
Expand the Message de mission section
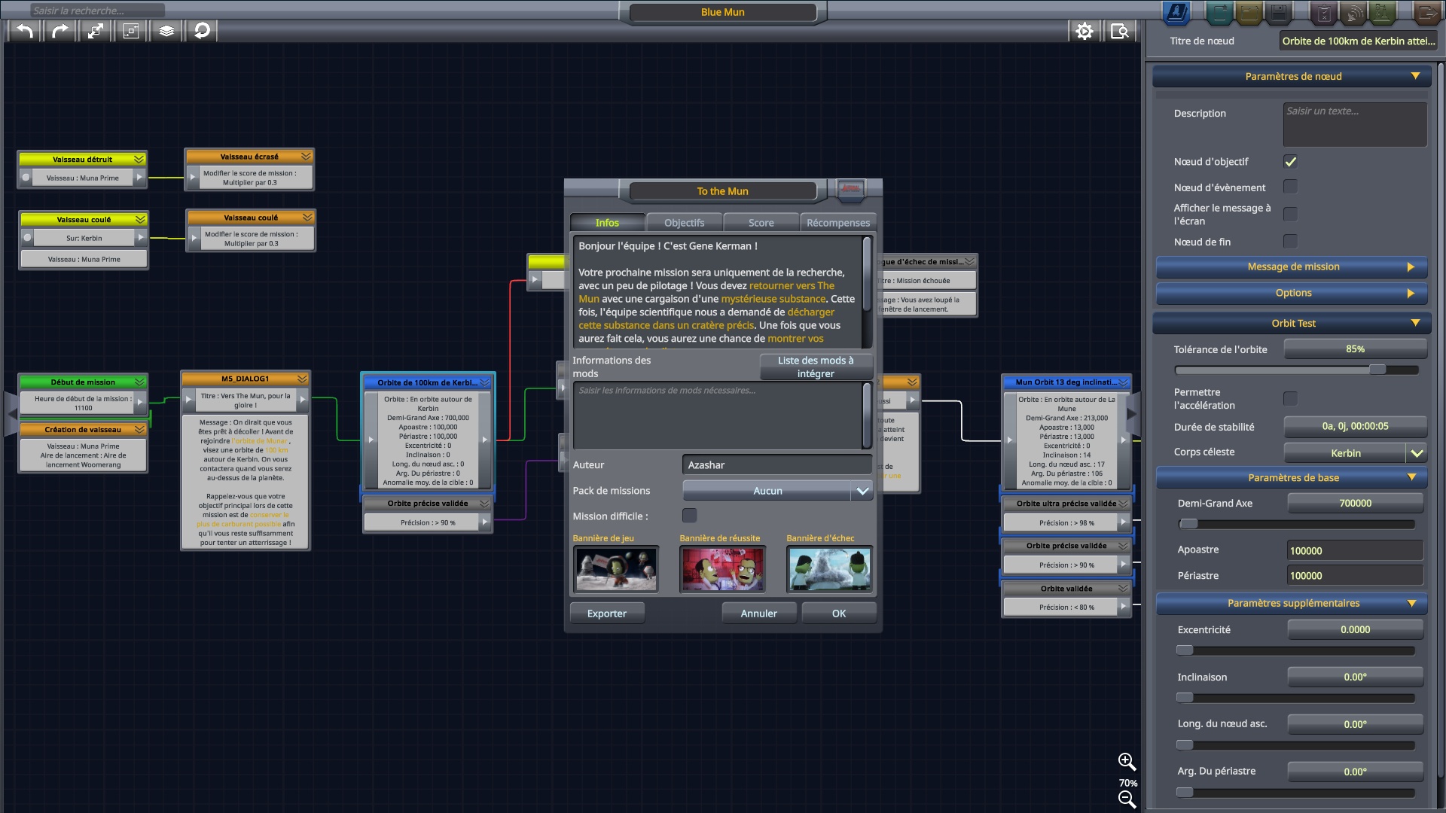click(x=1292, y=267)
